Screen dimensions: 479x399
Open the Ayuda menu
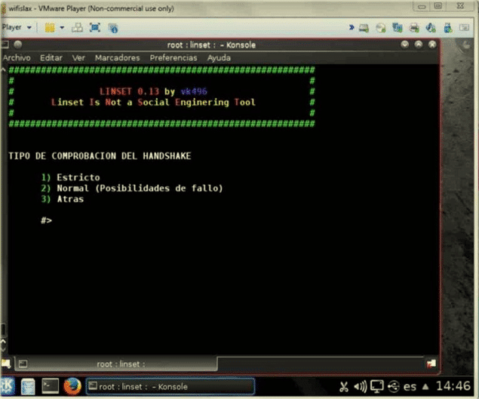click(x=219, y=58)
